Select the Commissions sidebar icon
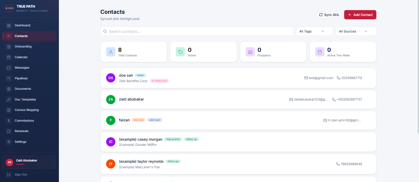The image size is (419, 182). (10, 120)
